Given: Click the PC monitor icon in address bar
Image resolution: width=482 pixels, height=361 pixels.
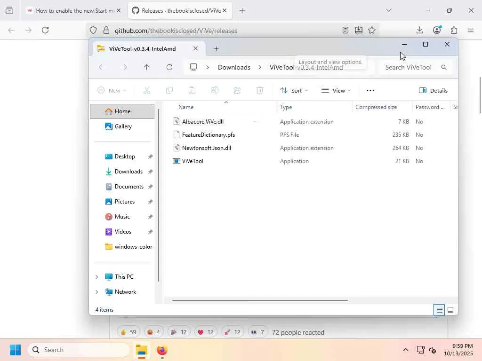Looking at the screenshot, I should click(193, 67).
